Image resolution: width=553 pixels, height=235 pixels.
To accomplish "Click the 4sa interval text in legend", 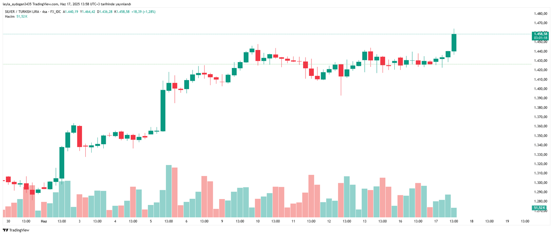I will [x=44, y=12].
